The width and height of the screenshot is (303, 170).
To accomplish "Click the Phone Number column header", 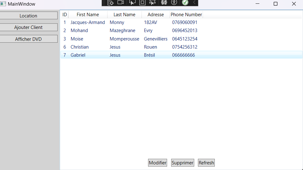I will [186, 15].
